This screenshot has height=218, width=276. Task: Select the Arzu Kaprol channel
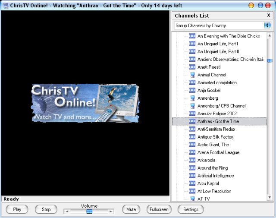[208, 183]
